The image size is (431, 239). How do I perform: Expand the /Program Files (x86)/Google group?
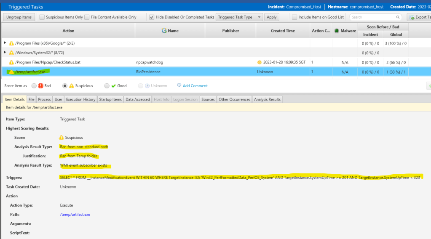5,43
